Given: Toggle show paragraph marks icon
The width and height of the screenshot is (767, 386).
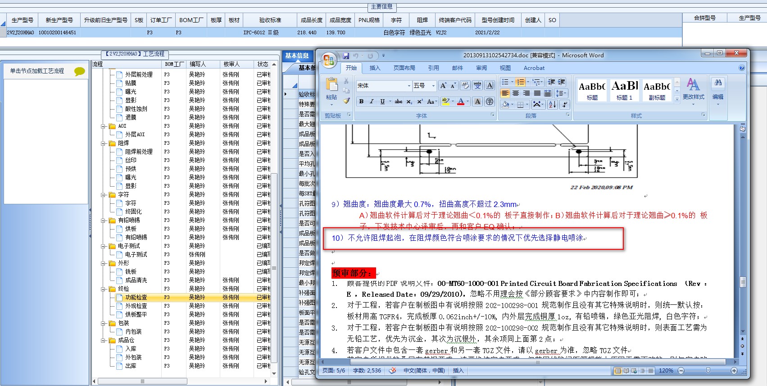Looking at the screenshot, I should 565,104.
